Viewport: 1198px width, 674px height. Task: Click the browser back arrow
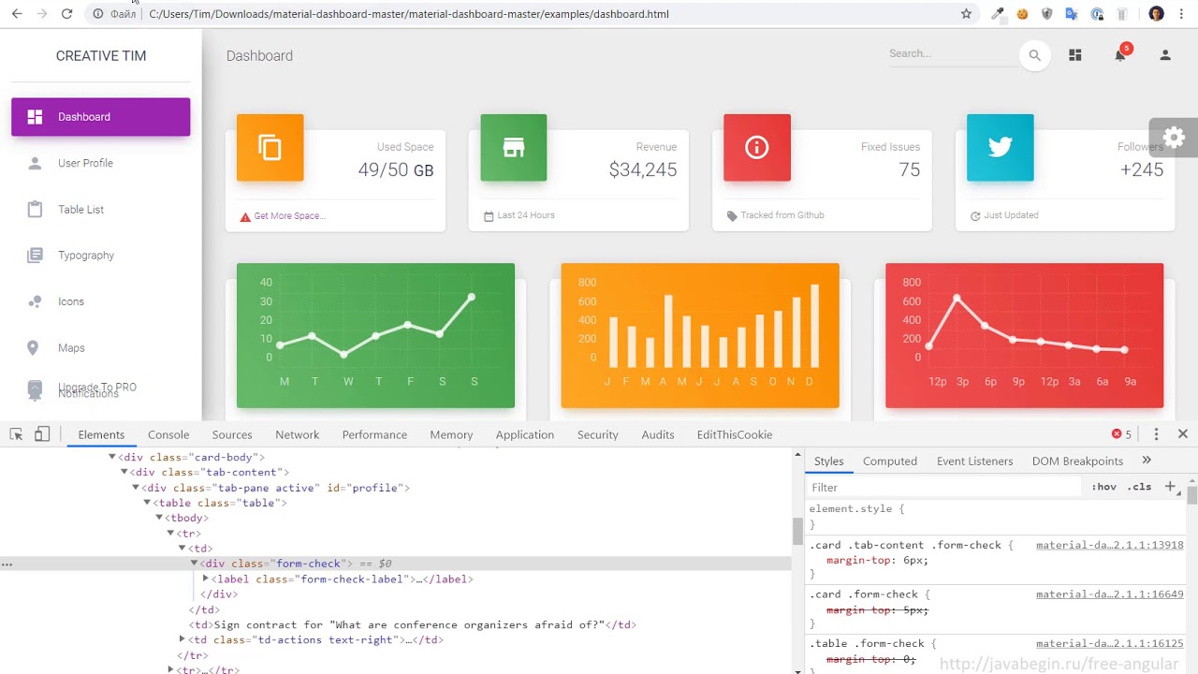17,14
